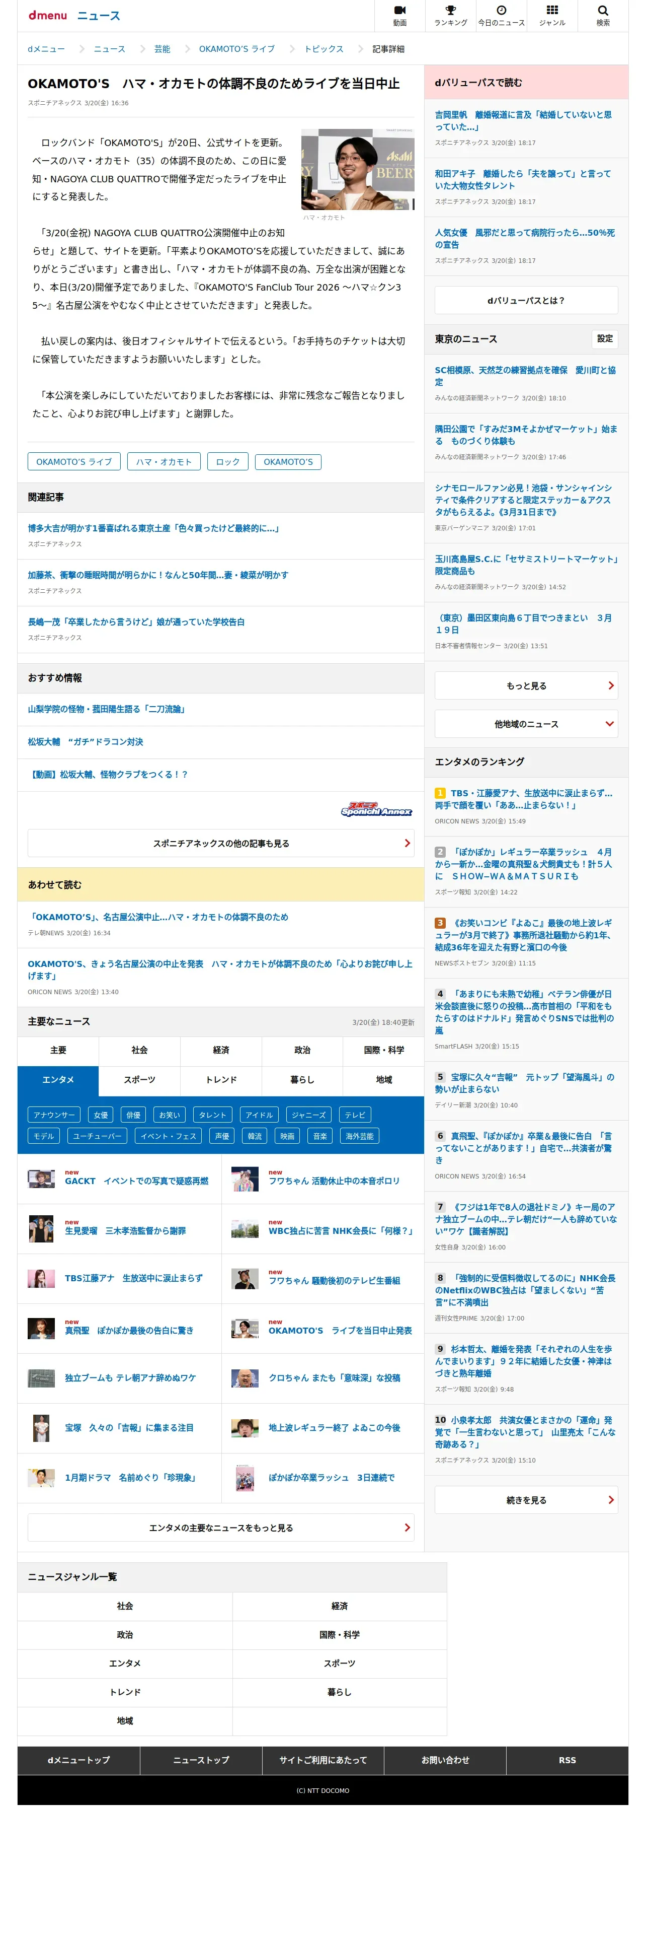The width and height of the screenshot is (646, 1940).
Task: Open 社会 in ニュースジャンル一覧
Action: [125, 1606]
